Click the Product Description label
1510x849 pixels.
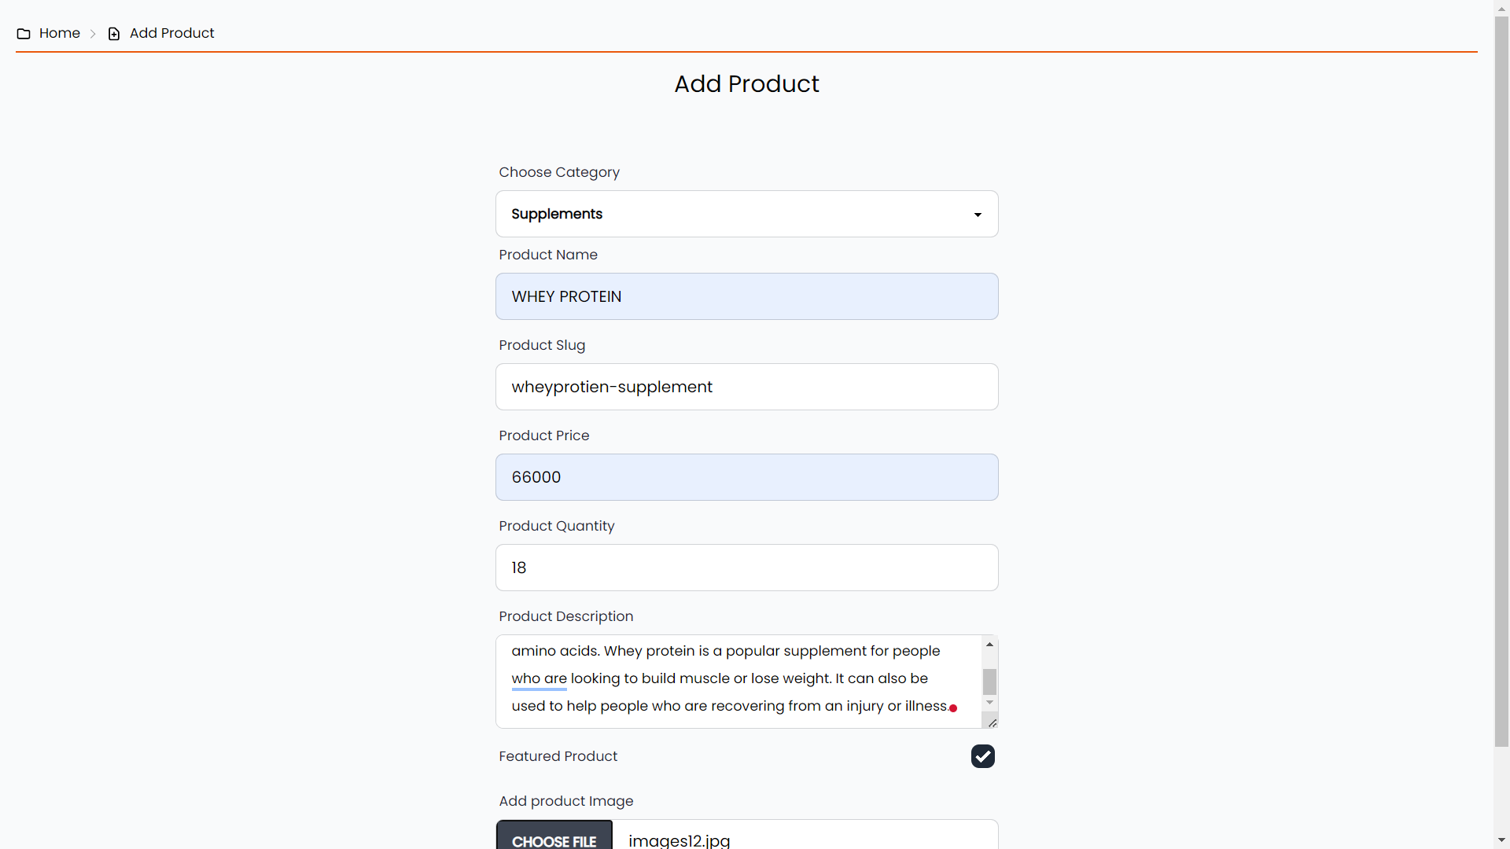(565, 616)
